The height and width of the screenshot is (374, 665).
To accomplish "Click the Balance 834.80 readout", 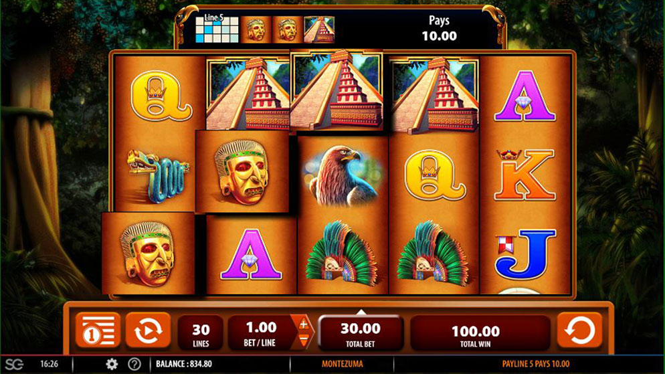I will (183, 364).
